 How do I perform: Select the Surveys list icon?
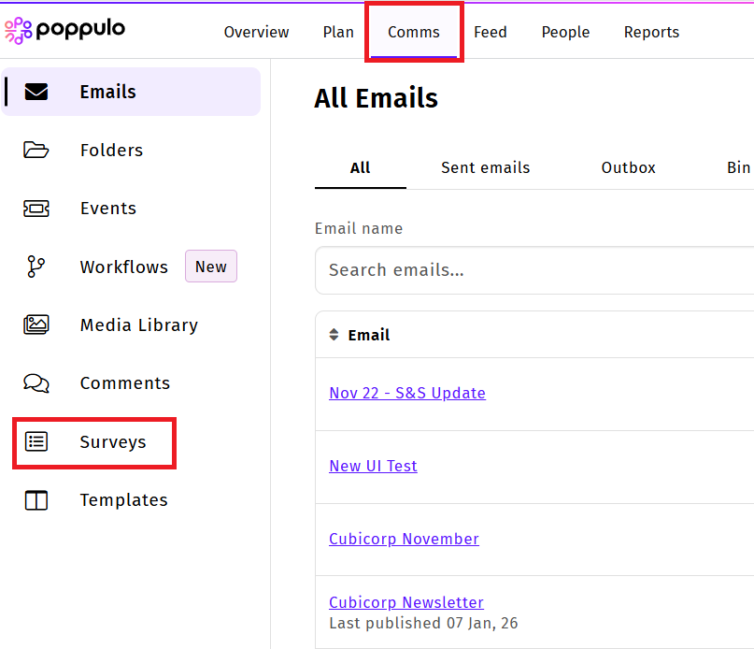pos(36,441)
